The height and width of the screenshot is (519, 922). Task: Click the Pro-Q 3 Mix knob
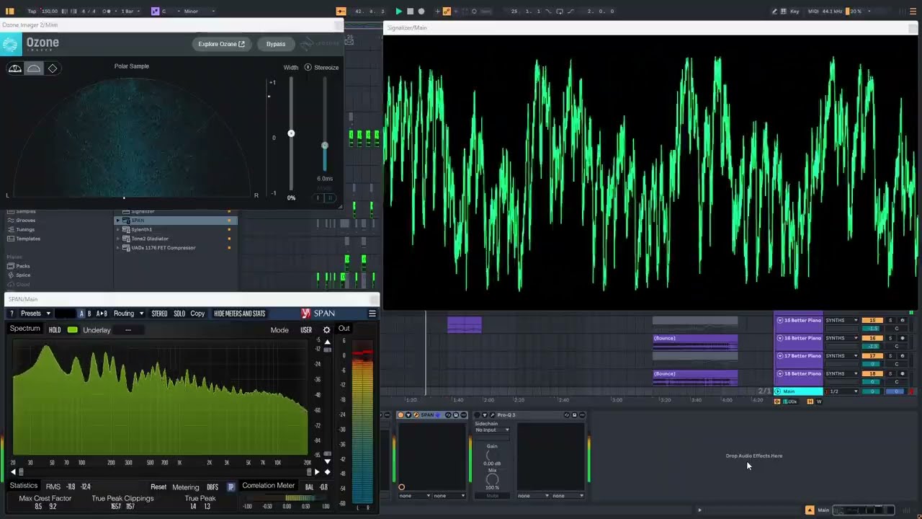[x=492, y=479]
